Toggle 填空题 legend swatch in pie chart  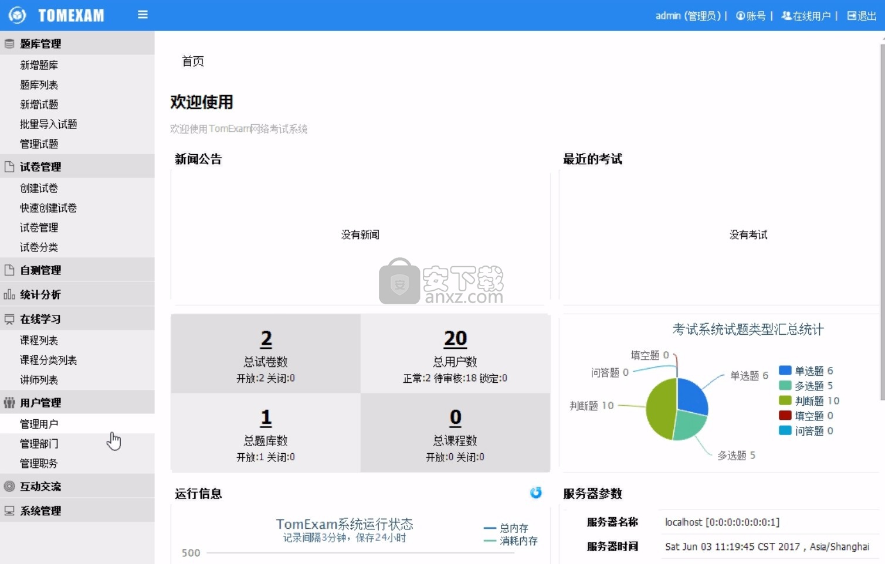(785, 415)
